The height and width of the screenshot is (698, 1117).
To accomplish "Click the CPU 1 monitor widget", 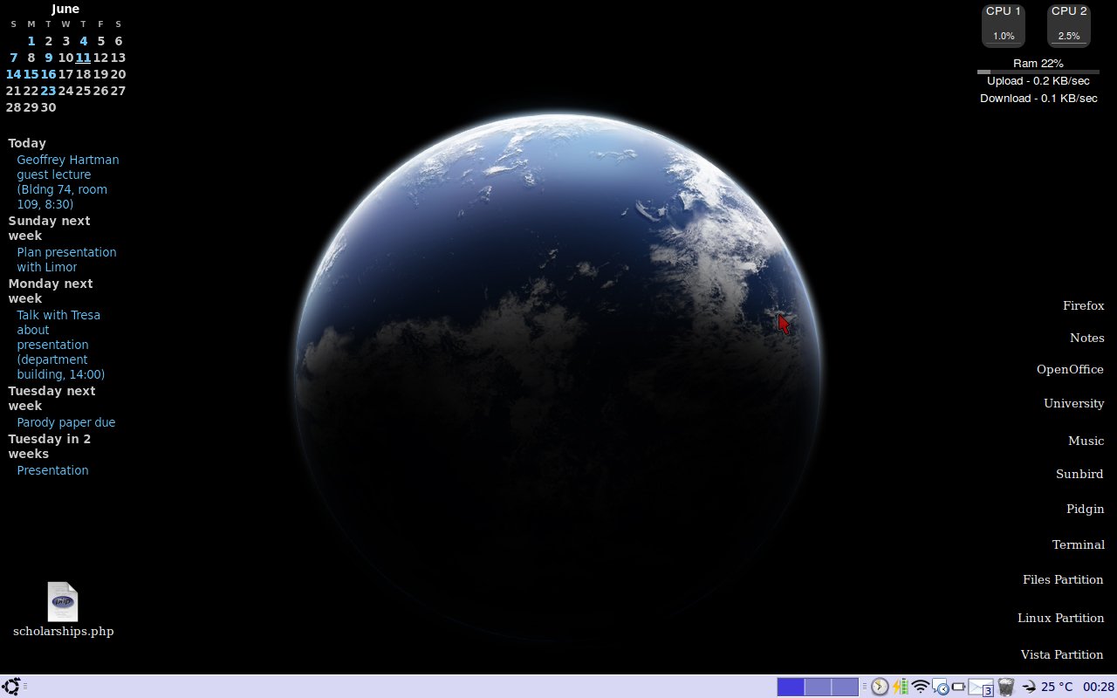I will tap(1004, 25).
